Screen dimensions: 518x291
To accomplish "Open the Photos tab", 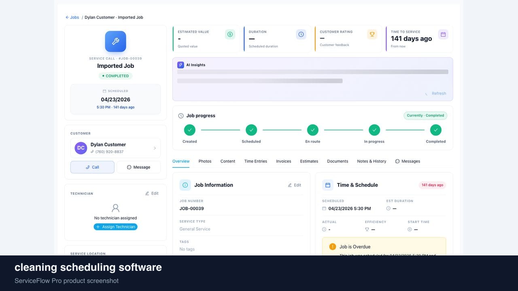I will [205, 161].
